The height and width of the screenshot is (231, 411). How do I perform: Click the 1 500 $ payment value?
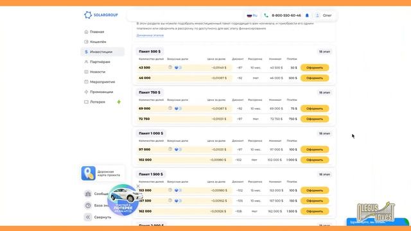pyautogui.click(x=292, y=211)
